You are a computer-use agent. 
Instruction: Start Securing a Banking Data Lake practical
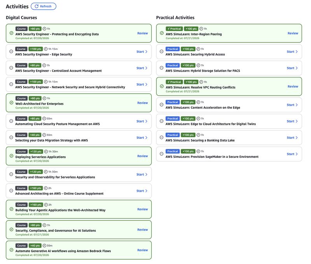[292, 138]
